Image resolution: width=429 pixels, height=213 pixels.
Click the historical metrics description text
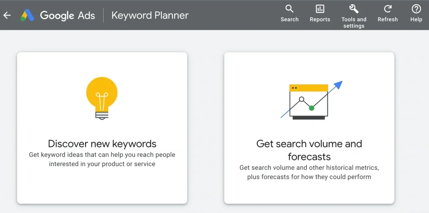click(x=309, y=172)
